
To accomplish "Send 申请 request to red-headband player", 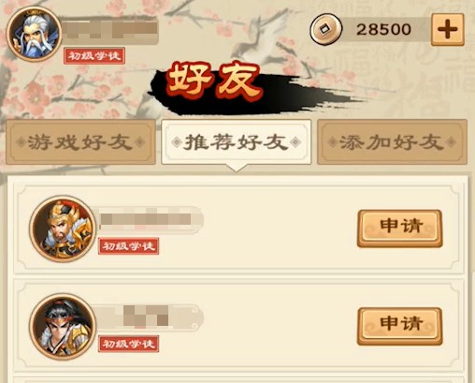I will pyautogui.click(x=400, y=326).
